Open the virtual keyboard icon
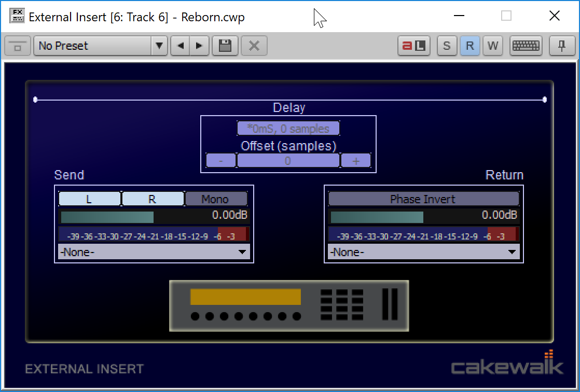The width and height of the screenshot is (580, 392). pyautogui.click(x=526, y=46)
